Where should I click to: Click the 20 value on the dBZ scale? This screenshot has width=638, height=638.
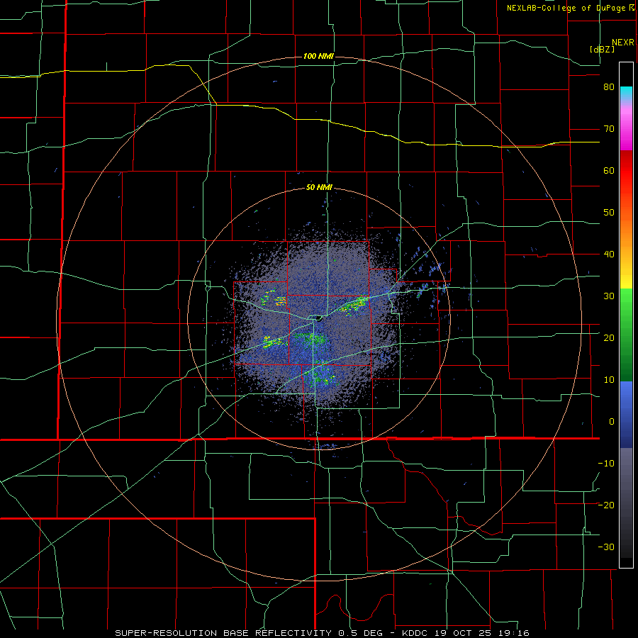(x=609, y=337)
